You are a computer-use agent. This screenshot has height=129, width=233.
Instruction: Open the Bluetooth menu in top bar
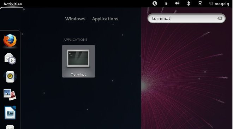click(189, 4)
